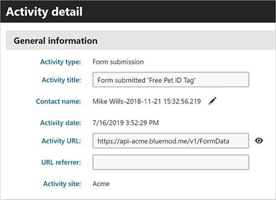The image size is (276, 200).
Task: Click the 'Activity detail' header title
Action: [44, 12]
